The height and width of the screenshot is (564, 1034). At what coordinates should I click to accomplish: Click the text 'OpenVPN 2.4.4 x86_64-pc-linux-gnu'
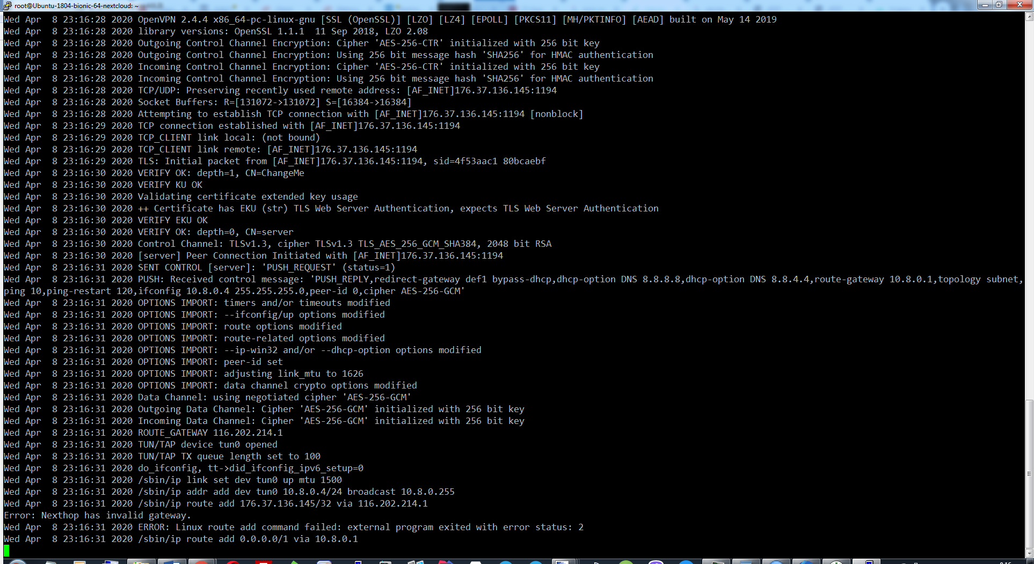227,19
